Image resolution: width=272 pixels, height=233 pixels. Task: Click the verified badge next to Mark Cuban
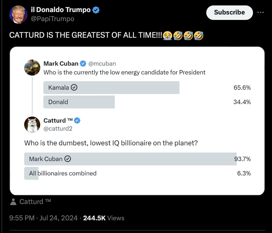(83, 64)
